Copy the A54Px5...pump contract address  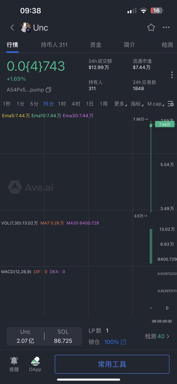coord(48,90)
